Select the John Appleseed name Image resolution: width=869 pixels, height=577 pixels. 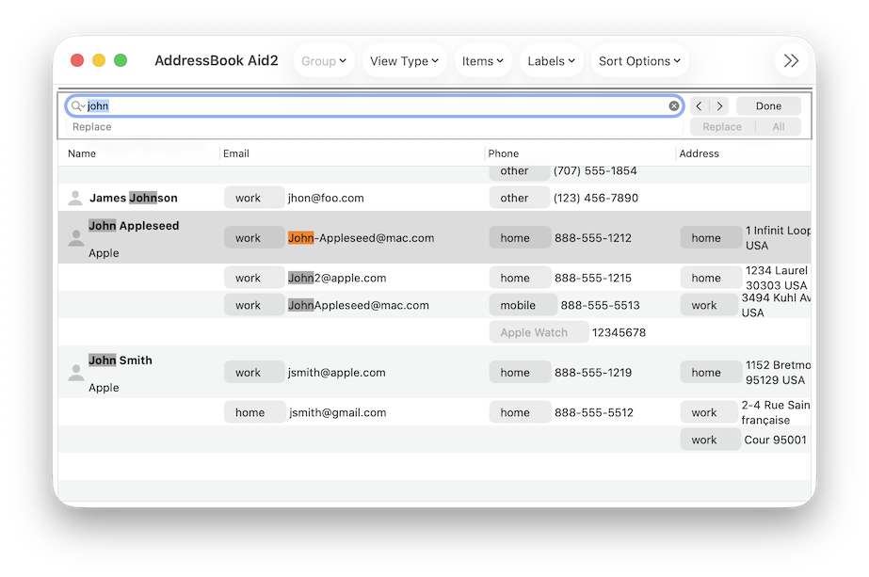(x=134, y=226)
